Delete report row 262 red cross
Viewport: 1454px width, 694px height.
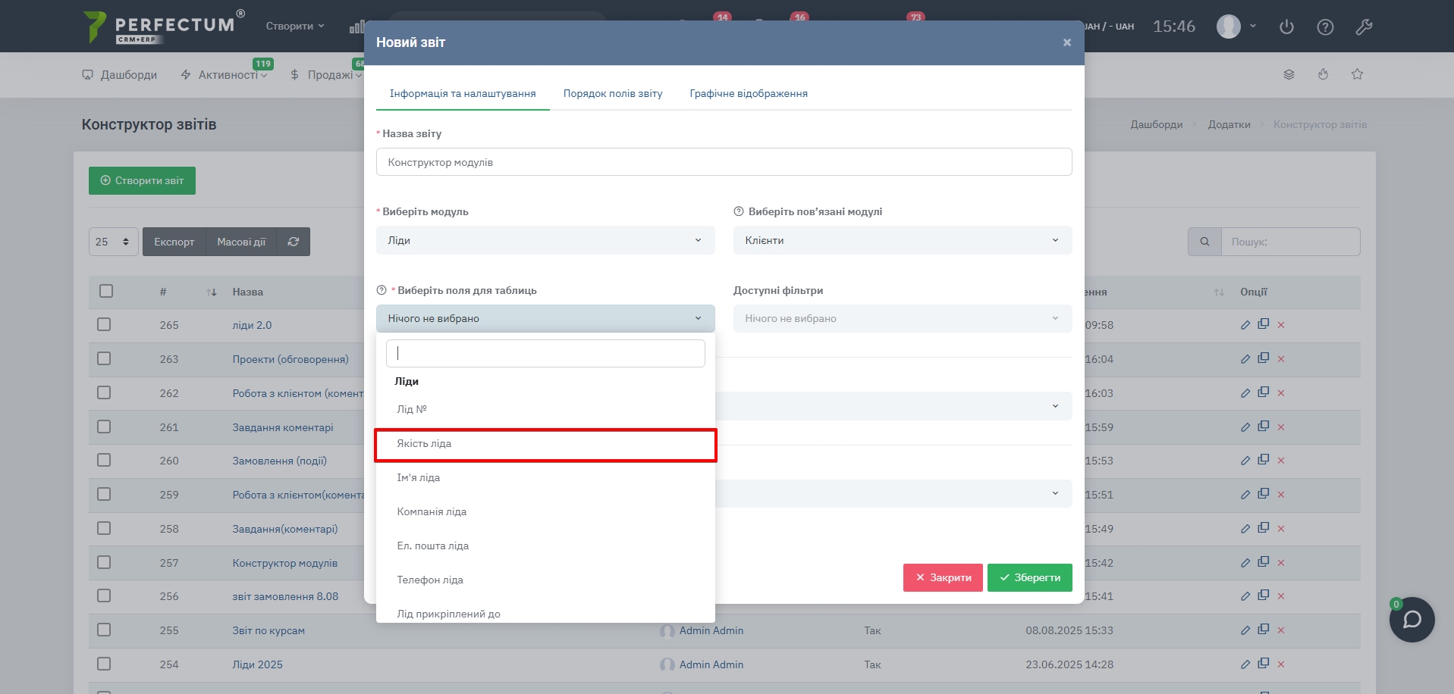[1281, 393]
